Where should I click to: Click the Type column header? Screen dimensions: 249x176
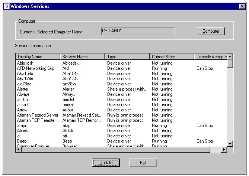coord(127,56)
